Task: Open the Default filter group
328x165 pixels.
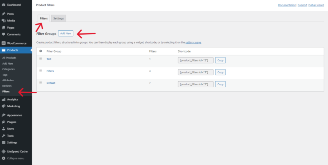Action: [51, 83]
